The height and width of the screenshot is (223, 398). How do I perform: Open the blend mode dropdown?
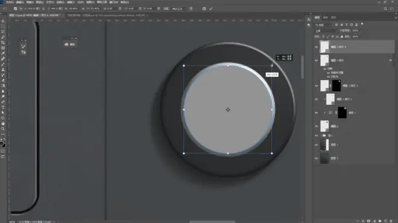[x=326, y=31]
